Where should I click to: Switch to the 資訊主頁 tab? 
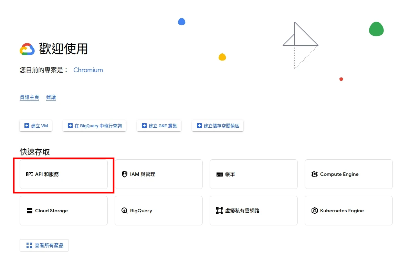tap(29, 97)
